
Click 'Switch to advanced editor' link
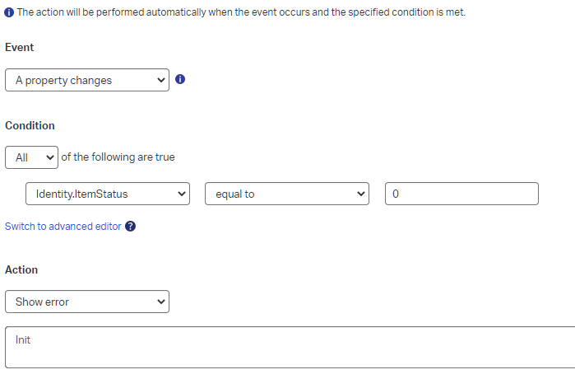coord(63,227)
